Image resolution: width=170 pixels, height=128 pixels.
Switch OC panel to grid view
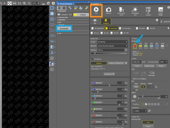(64, 8)
